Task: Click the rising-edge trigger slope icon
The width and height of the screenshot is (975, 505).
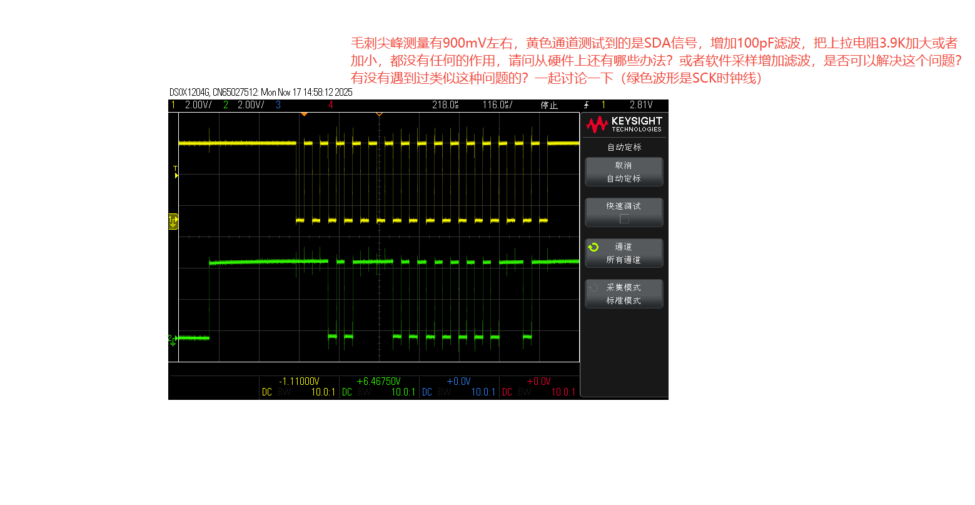Action: pos(586,105)
